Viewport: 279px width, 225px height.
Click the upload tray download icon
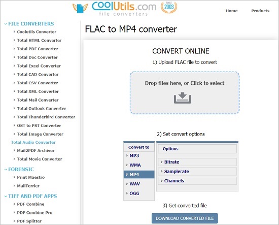pyautogui.click(x=183, y=98)
